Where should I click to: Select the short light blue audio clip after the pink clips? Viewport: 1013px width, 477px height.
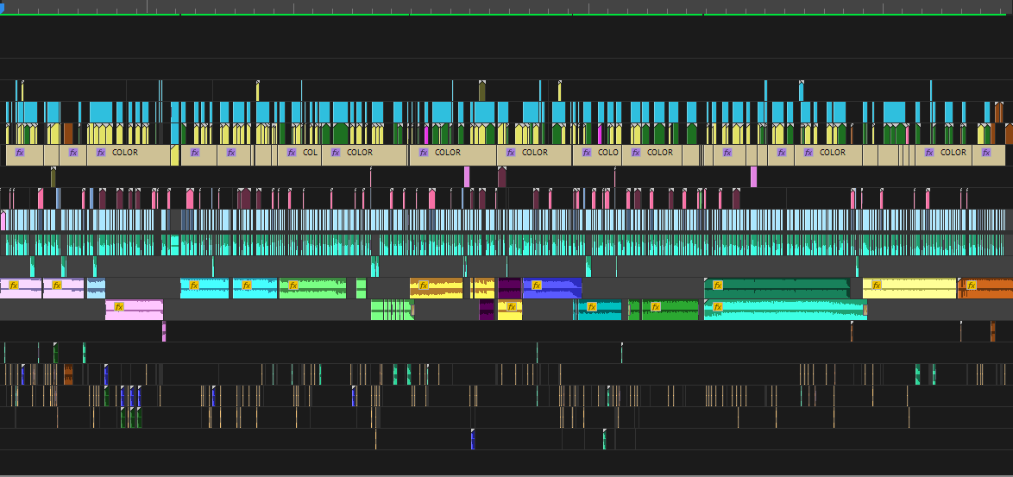tap(97, 288)
